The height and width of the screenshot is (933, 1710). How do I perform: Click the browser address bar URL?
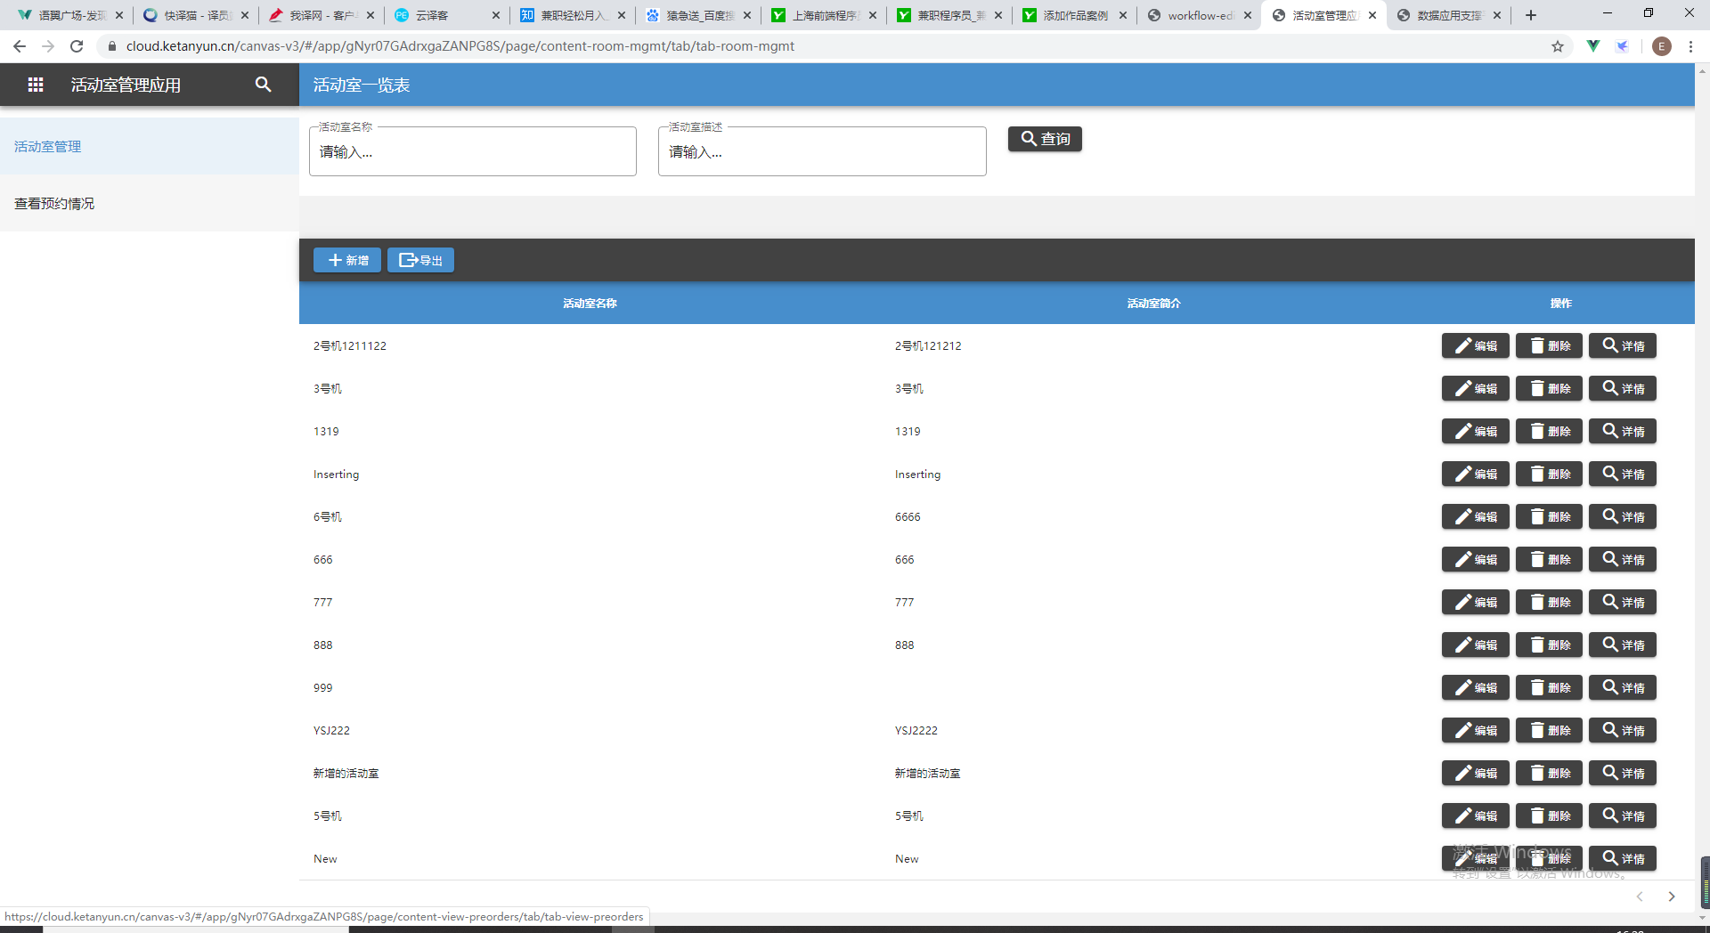tap(460, 46)
